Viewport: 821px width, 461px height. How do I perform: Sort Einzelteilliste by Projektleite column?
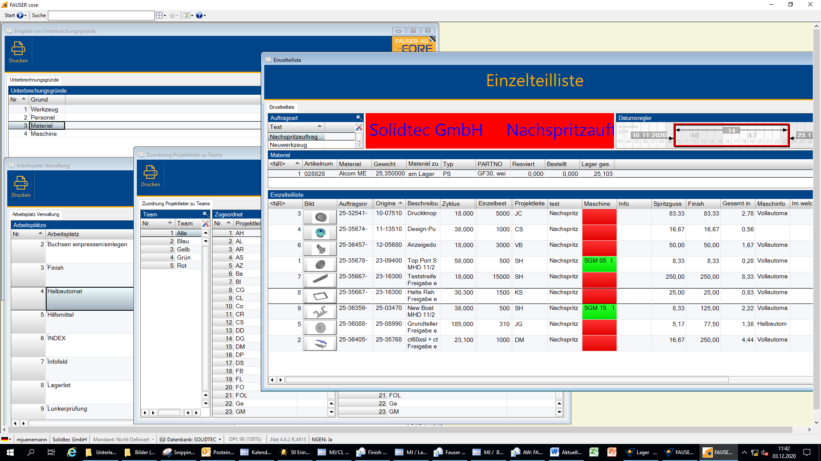530,204
